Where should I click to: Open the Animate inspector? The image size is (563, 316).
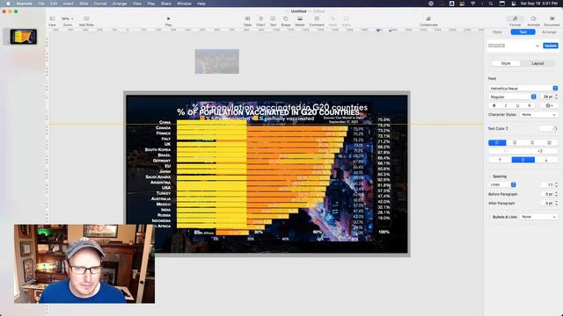point(533,21)
